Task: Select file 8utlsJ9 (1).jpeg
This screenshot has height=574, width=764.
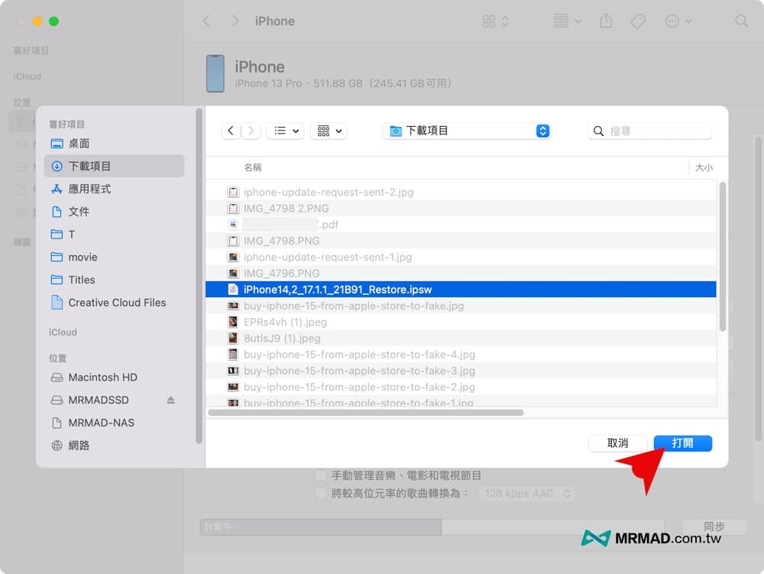Action: coord(461,338)
